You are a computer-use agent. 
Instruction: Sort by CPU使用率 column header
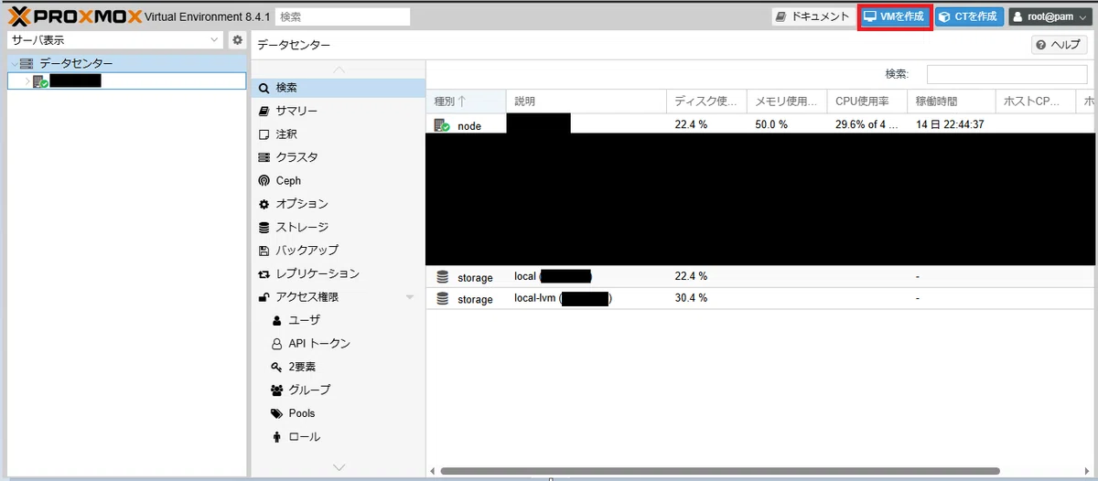[x=867, y=101]
